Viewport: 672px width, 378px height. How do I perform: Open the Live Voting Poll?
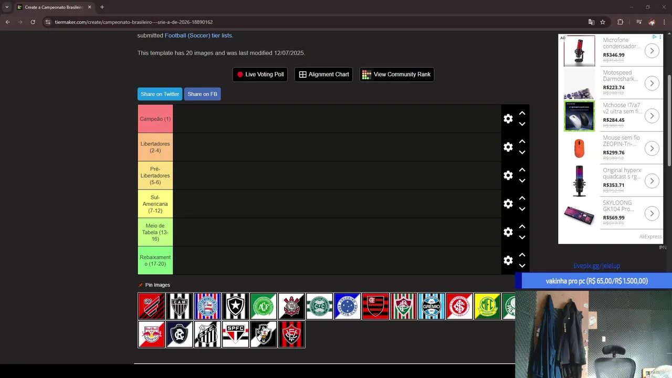260,75
